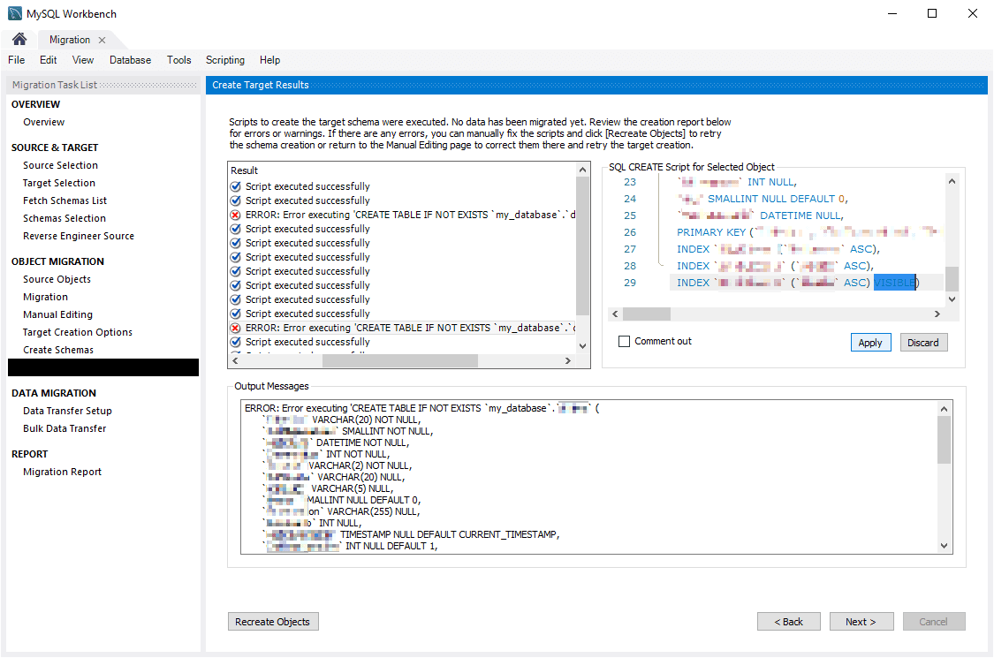Click success check icon on first result row
994x658 pixels.
235,186
